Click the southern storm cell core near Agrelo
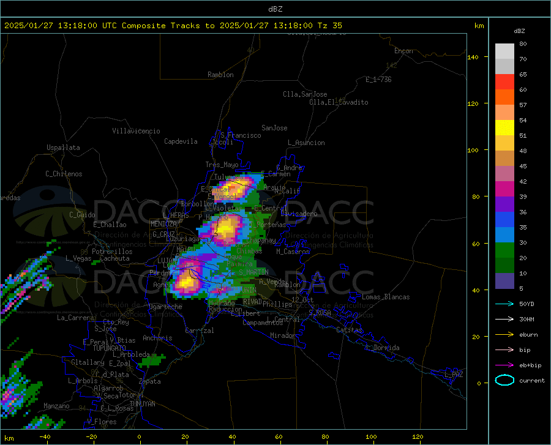The image size is (551, 445). (186, 283)
